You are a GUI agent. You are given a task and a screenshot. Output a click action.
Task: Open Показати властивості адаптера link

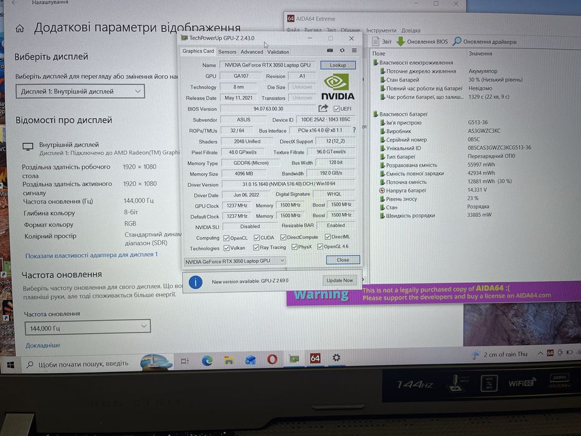click(x=92, y=255)
